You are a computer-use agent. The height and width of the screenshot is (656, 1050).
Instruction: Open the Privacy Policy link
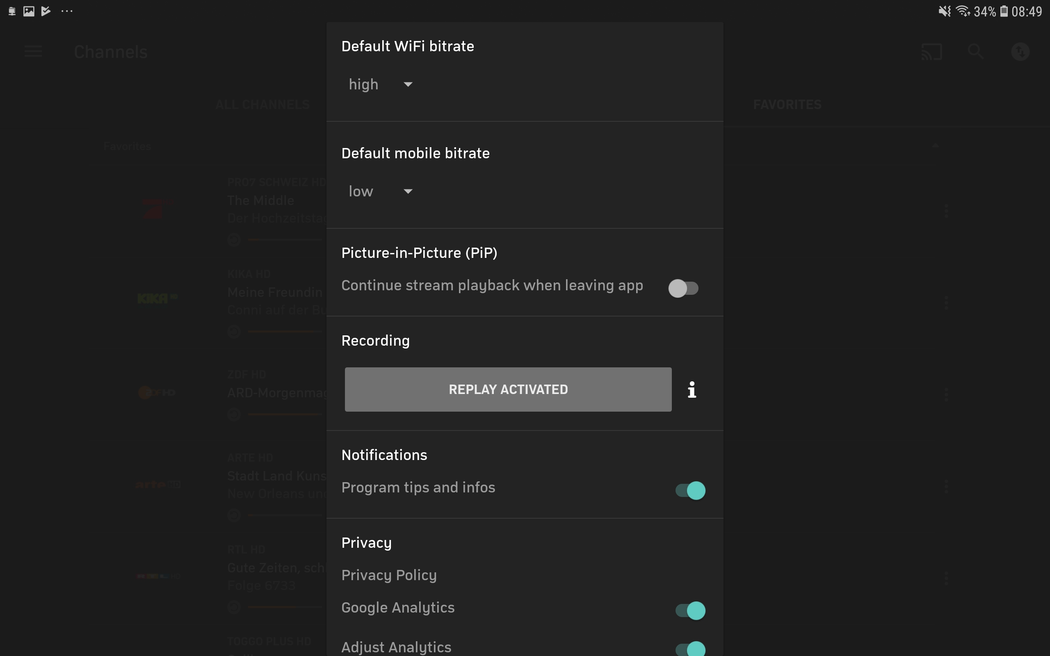click(x=389, y=575)
